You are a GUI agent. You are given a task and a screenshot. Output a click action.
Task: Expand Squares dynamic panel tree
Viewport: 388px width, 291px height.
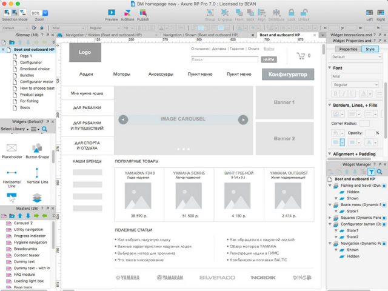click(330, 218)
